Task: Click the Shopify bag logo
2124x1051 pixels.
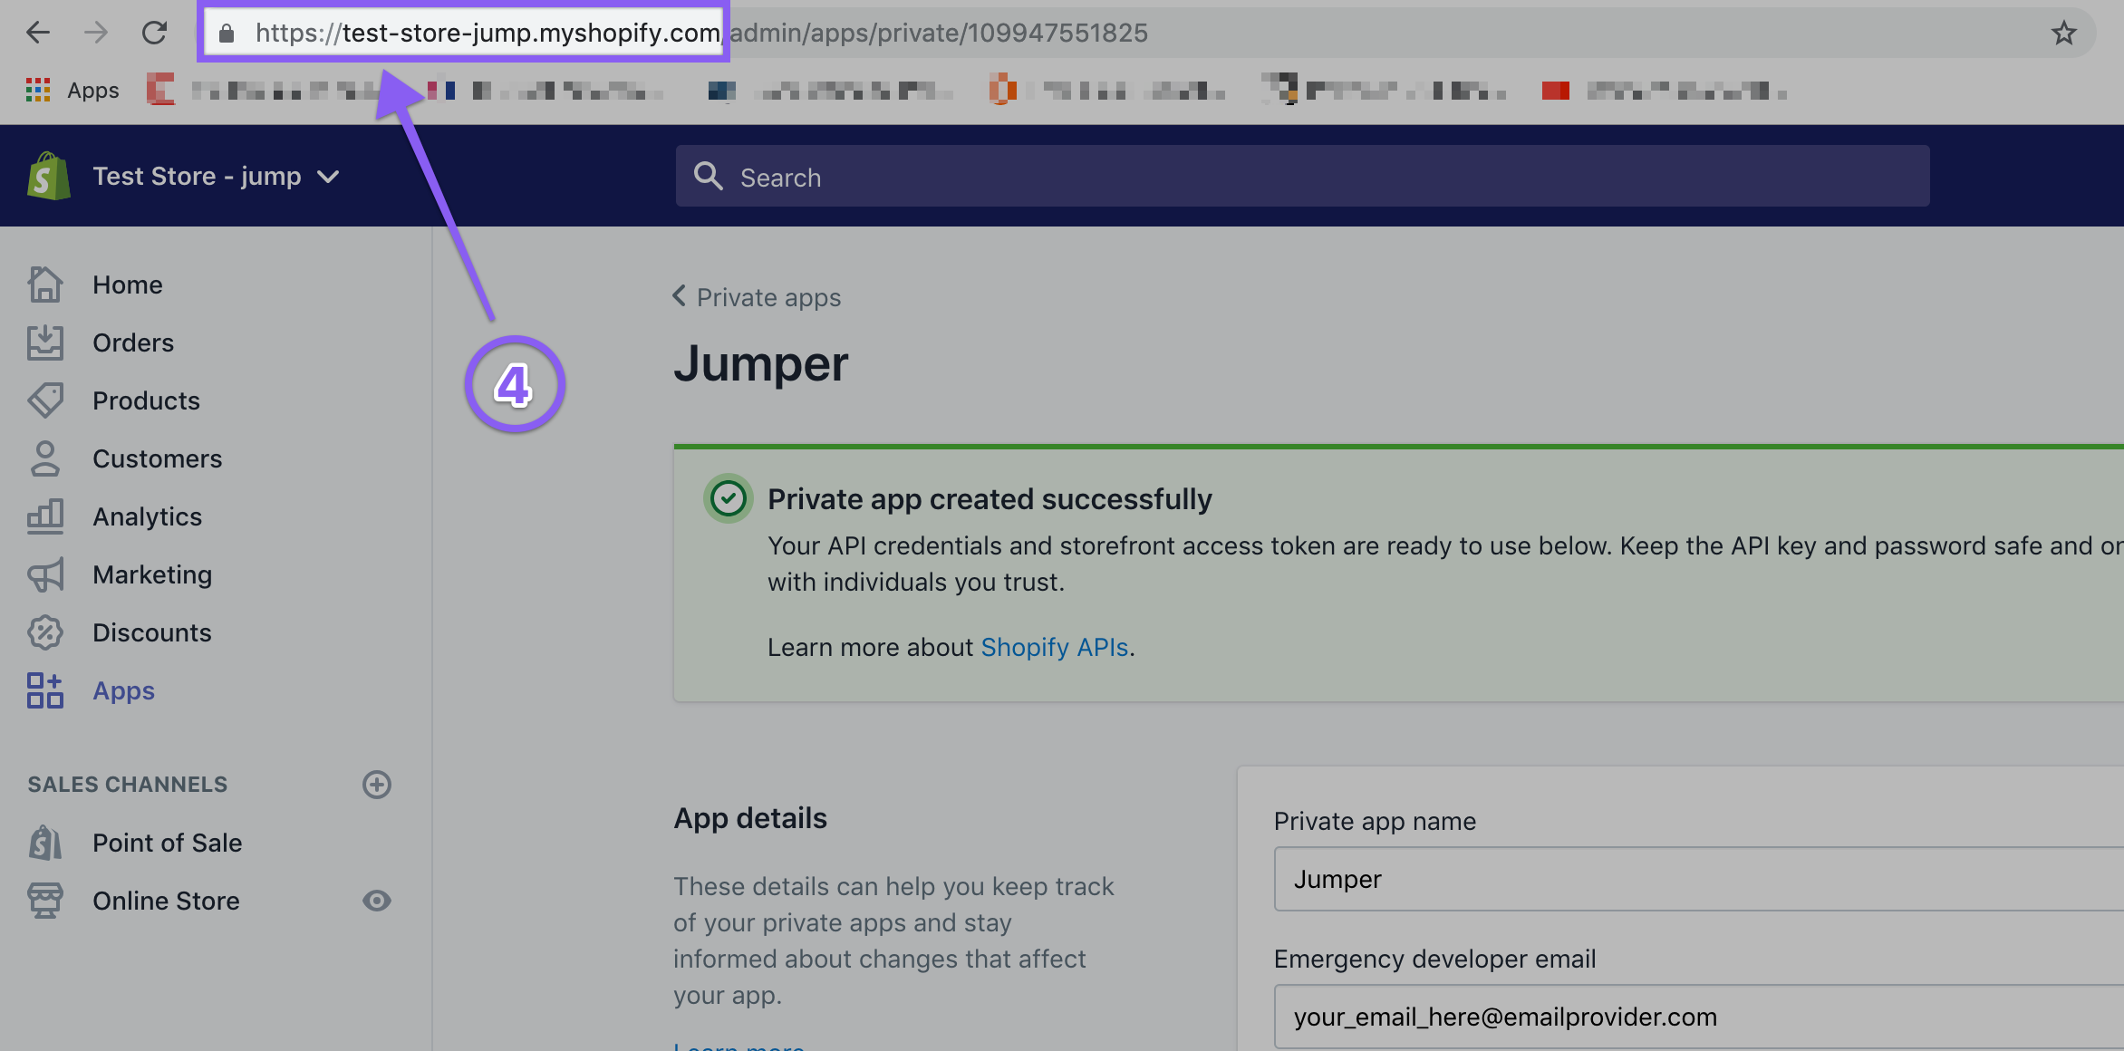Action: [x=49, y=176]
